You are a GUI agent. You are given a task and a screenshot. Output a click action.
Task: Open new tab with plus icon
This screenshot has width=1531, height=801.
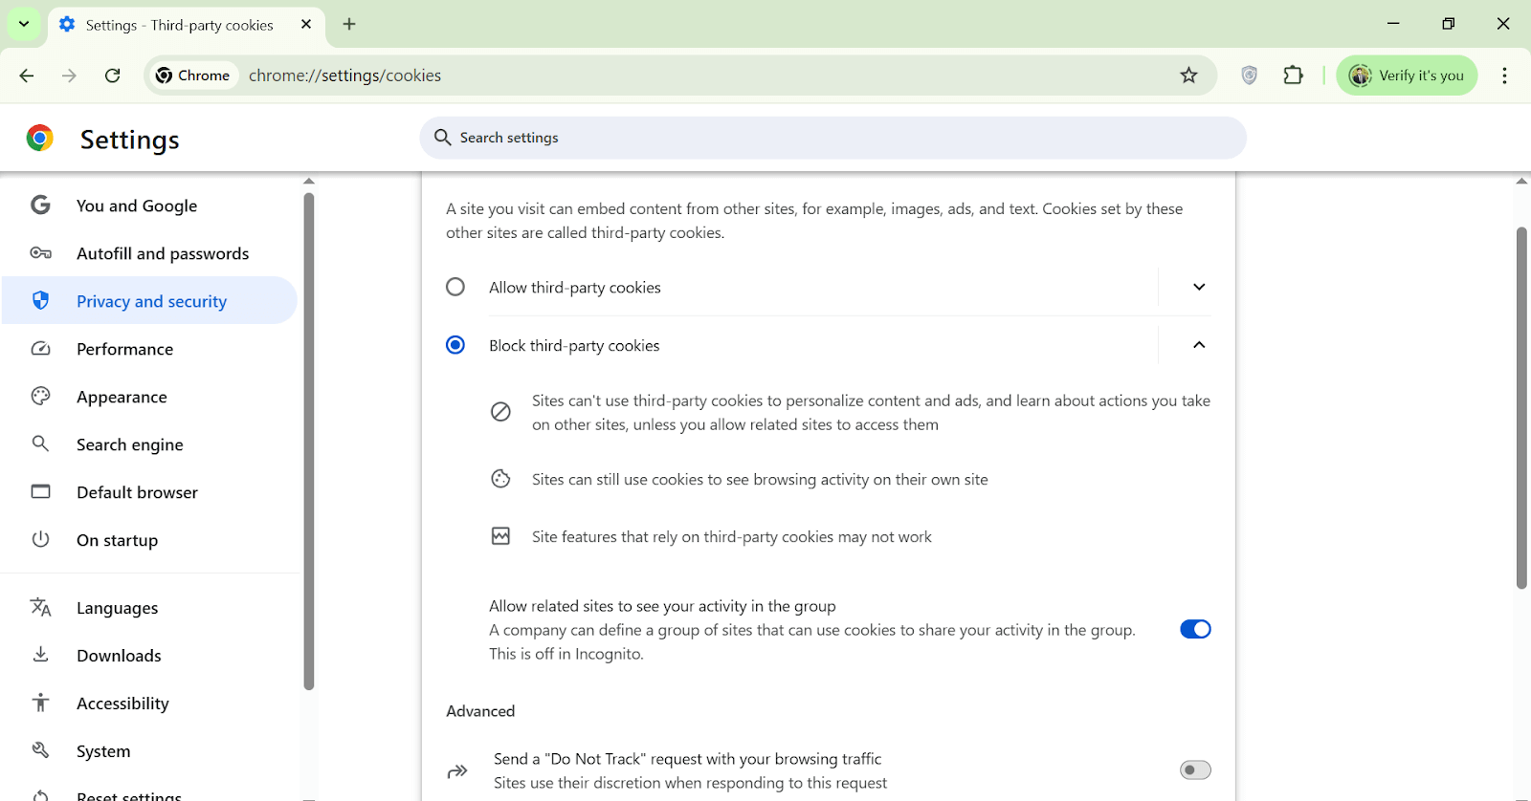click(x=349, y=25)
